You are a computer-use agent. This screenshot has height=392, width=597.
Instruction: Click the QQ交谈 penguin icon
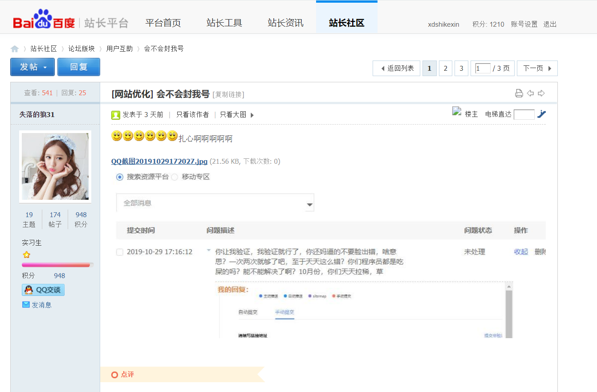(x=28, y=290)
